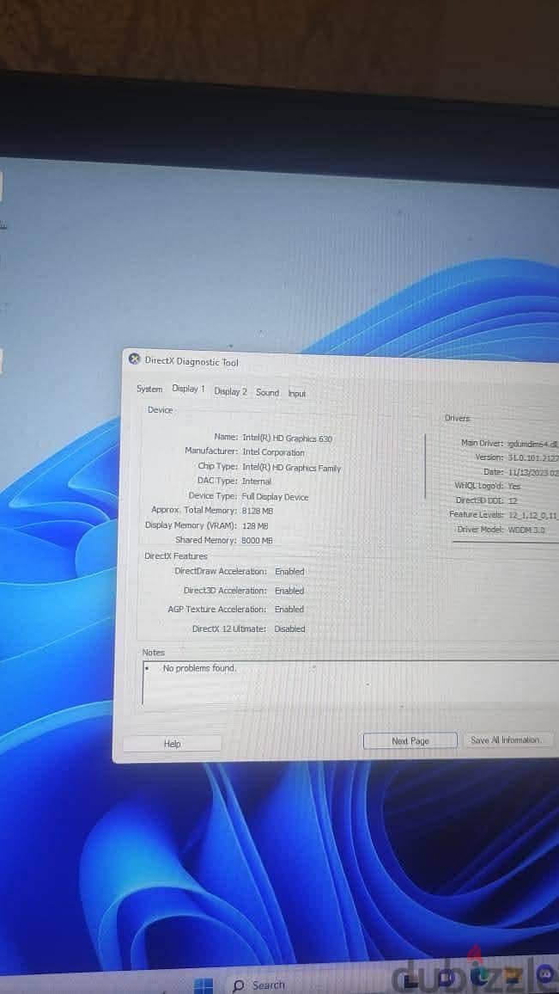This screenshot has height=994, width=559.
Task: Click the 'DirectX Diagnostic Tool' window title
Action: [191, 361]
